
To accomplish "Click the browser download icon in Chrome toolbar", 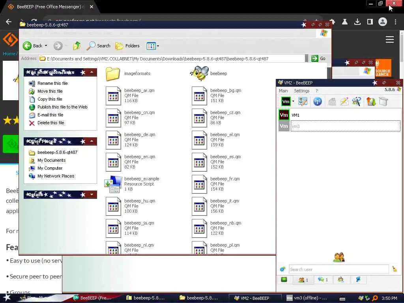I will pyautogui.click(x=357, y=22).
